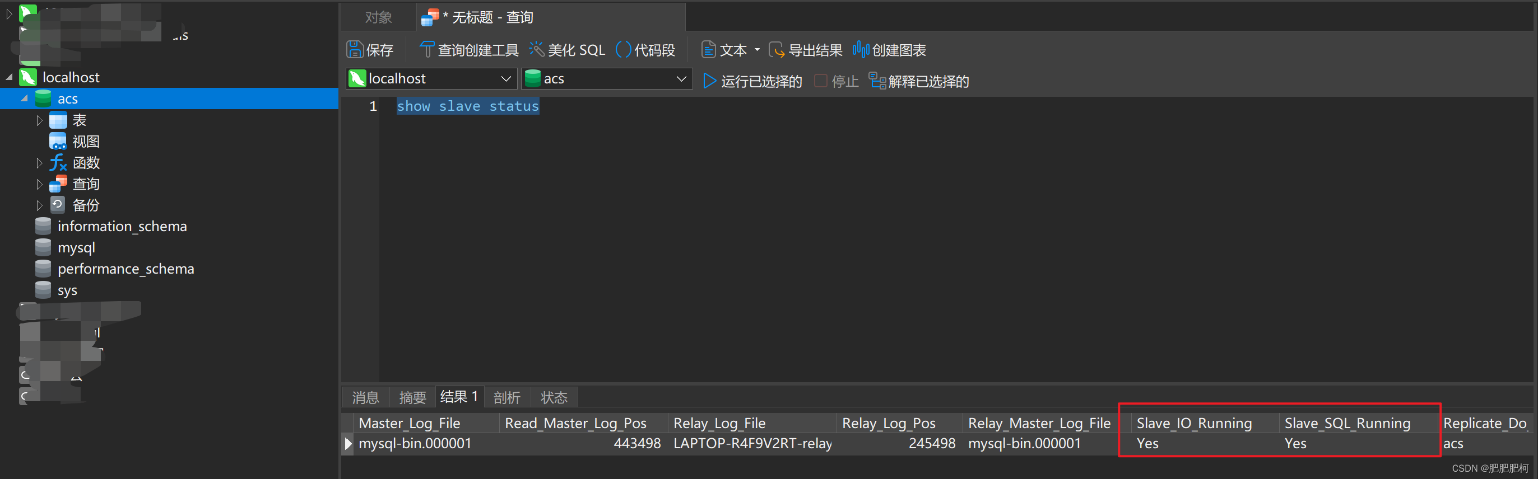
Task: Open the Summary (摘要) result tab
Action: [412, 397]
